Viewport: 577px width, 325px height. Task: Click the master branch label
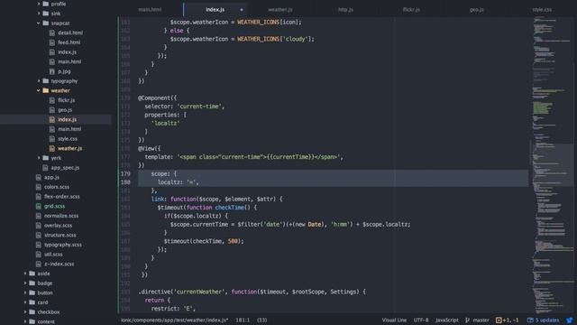(481, 320)
